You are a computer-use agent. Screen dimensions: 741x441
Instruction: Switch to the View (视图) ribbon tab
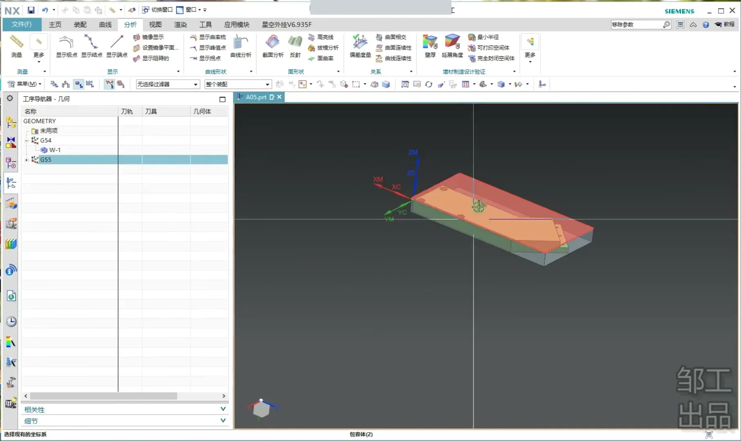(x=155, y=24)
